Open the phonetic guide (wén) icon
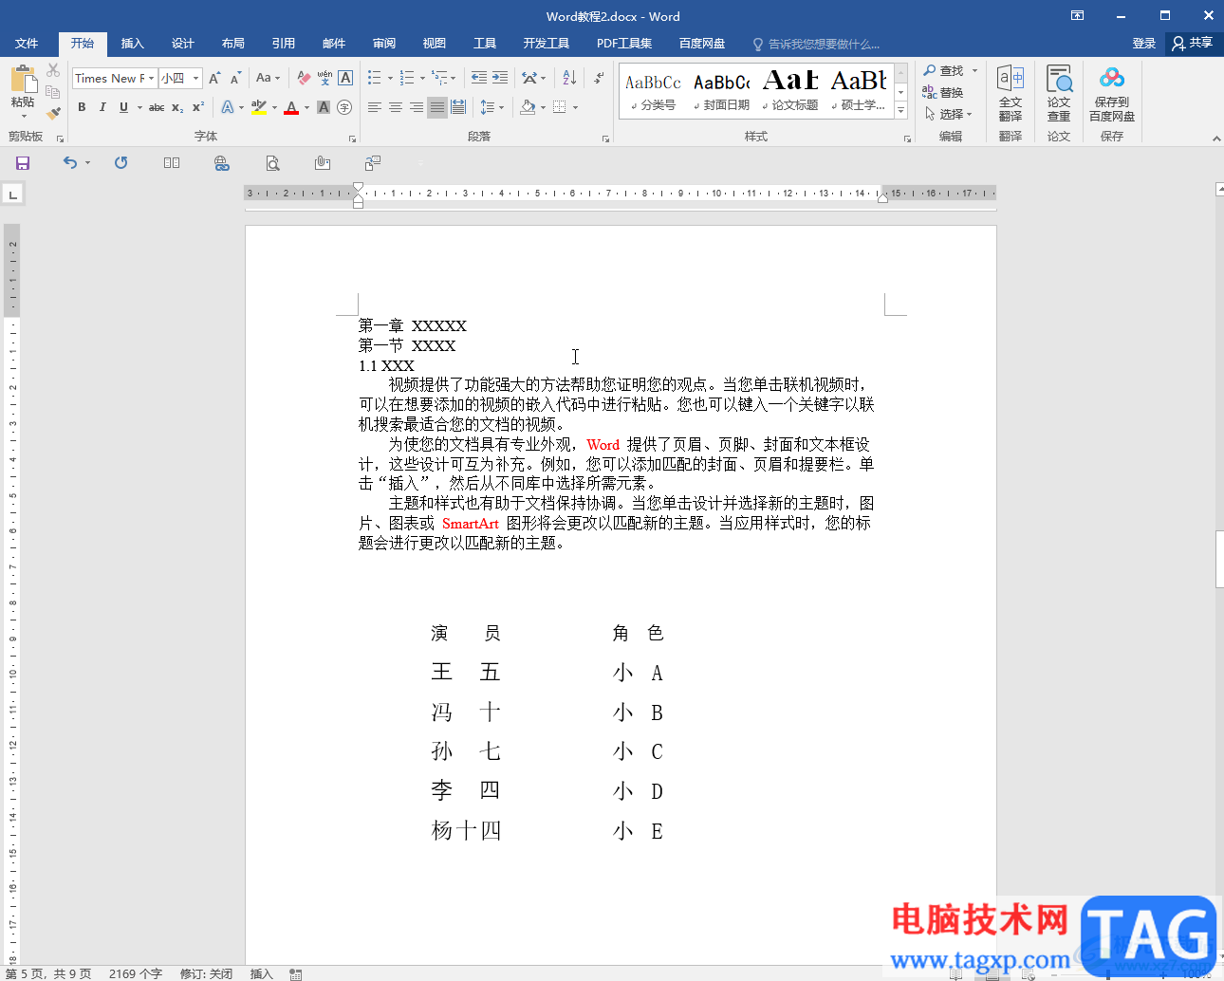The image size is (1224, 981). click(325, 78)
